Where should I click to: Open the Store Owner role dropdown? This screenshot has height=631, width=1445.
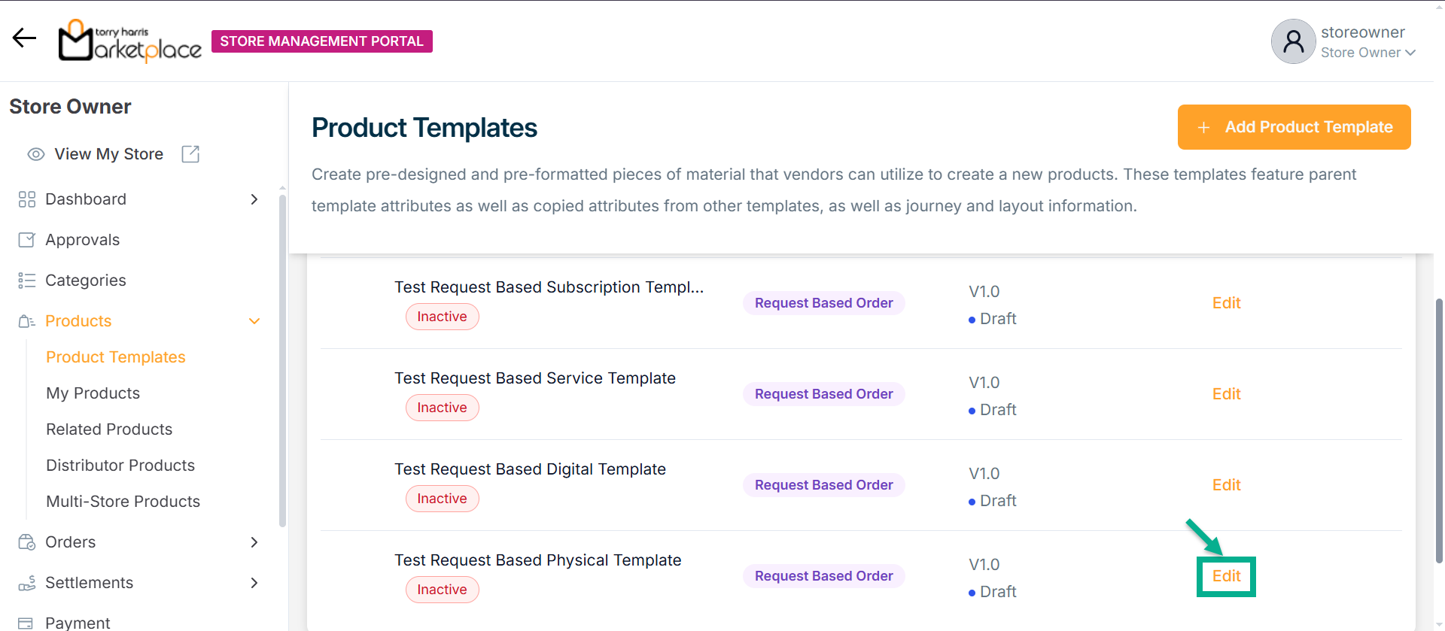1368,53
